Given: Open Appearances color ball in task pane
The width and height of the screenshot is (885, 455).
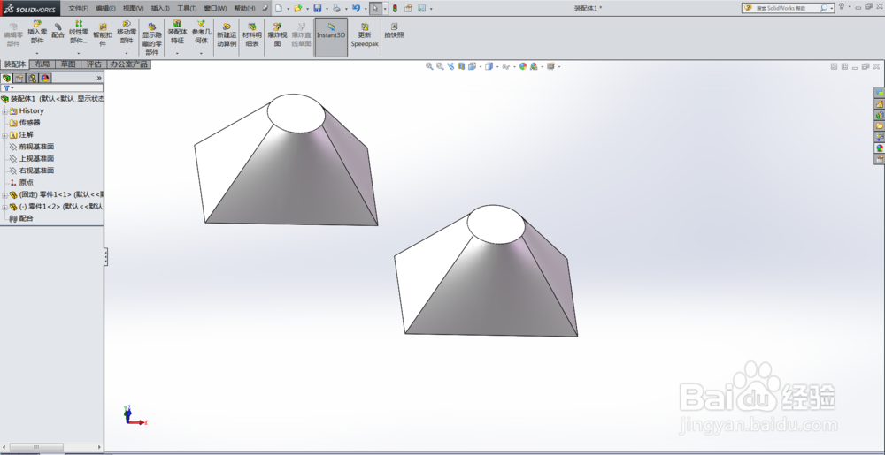Looking at the screenshot, I should click(879, 148).
